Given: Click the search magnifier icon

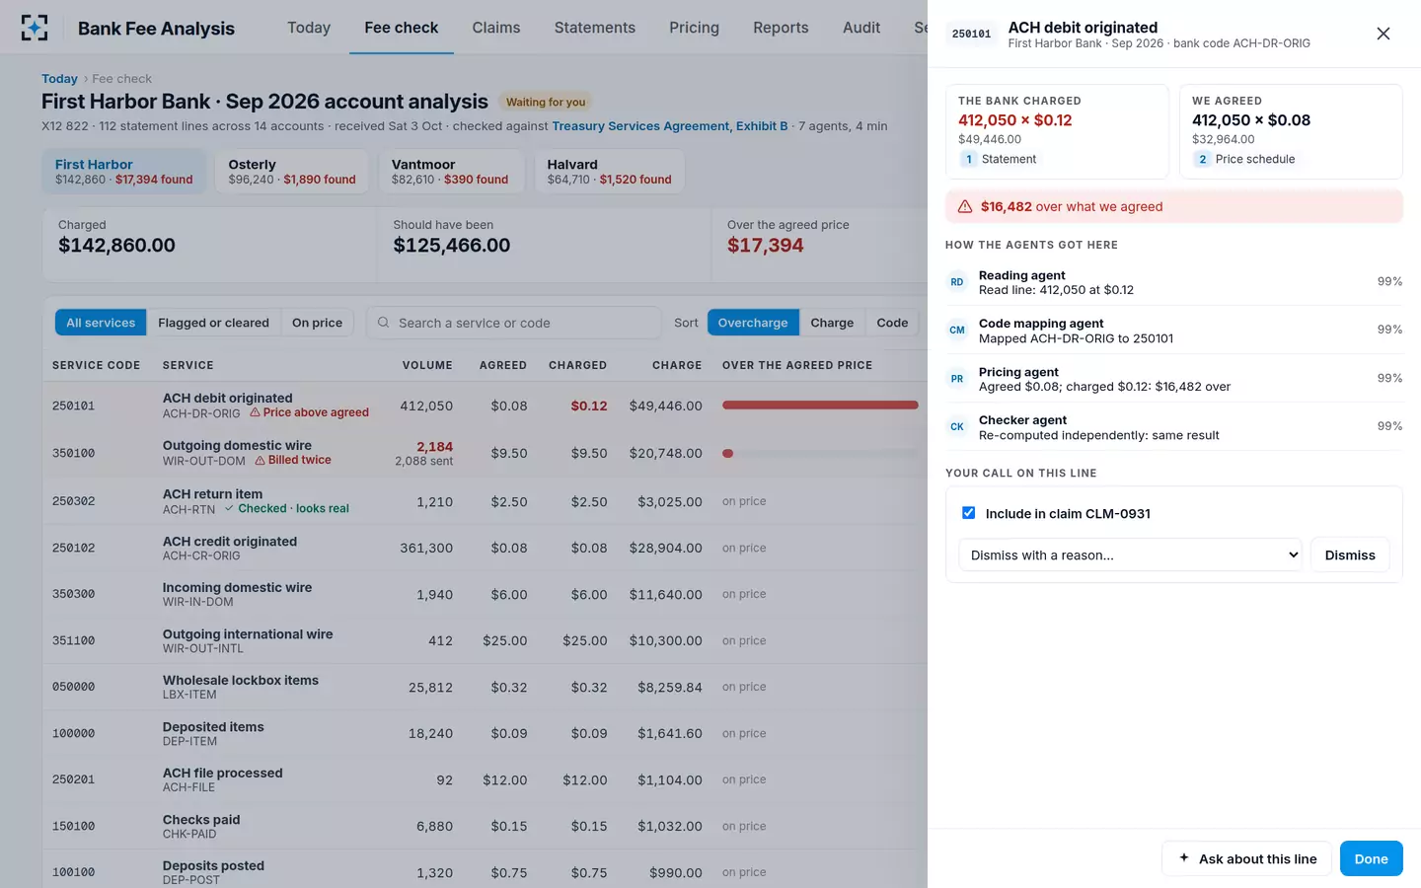Looking at the screenshot, I should [x=384, y=323].
